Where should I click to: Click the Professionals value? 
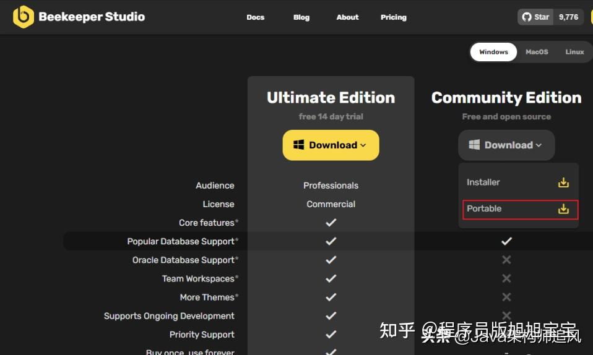tap(331, 186)
